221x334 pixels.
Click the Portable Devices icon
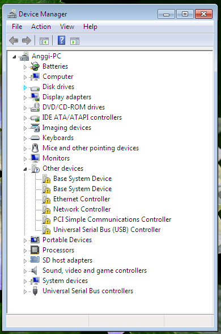(x=35, y=240)
